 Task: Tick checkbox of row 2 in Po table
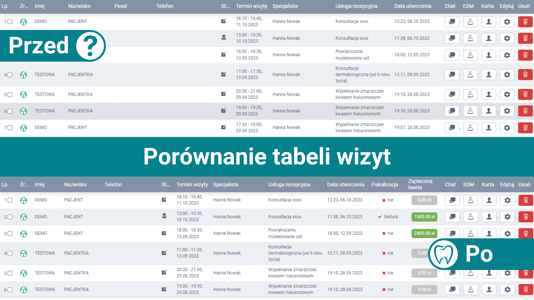tap(10, 217)
